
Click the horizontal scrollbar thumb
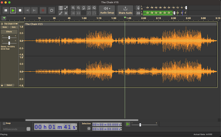tap(82, 120)
